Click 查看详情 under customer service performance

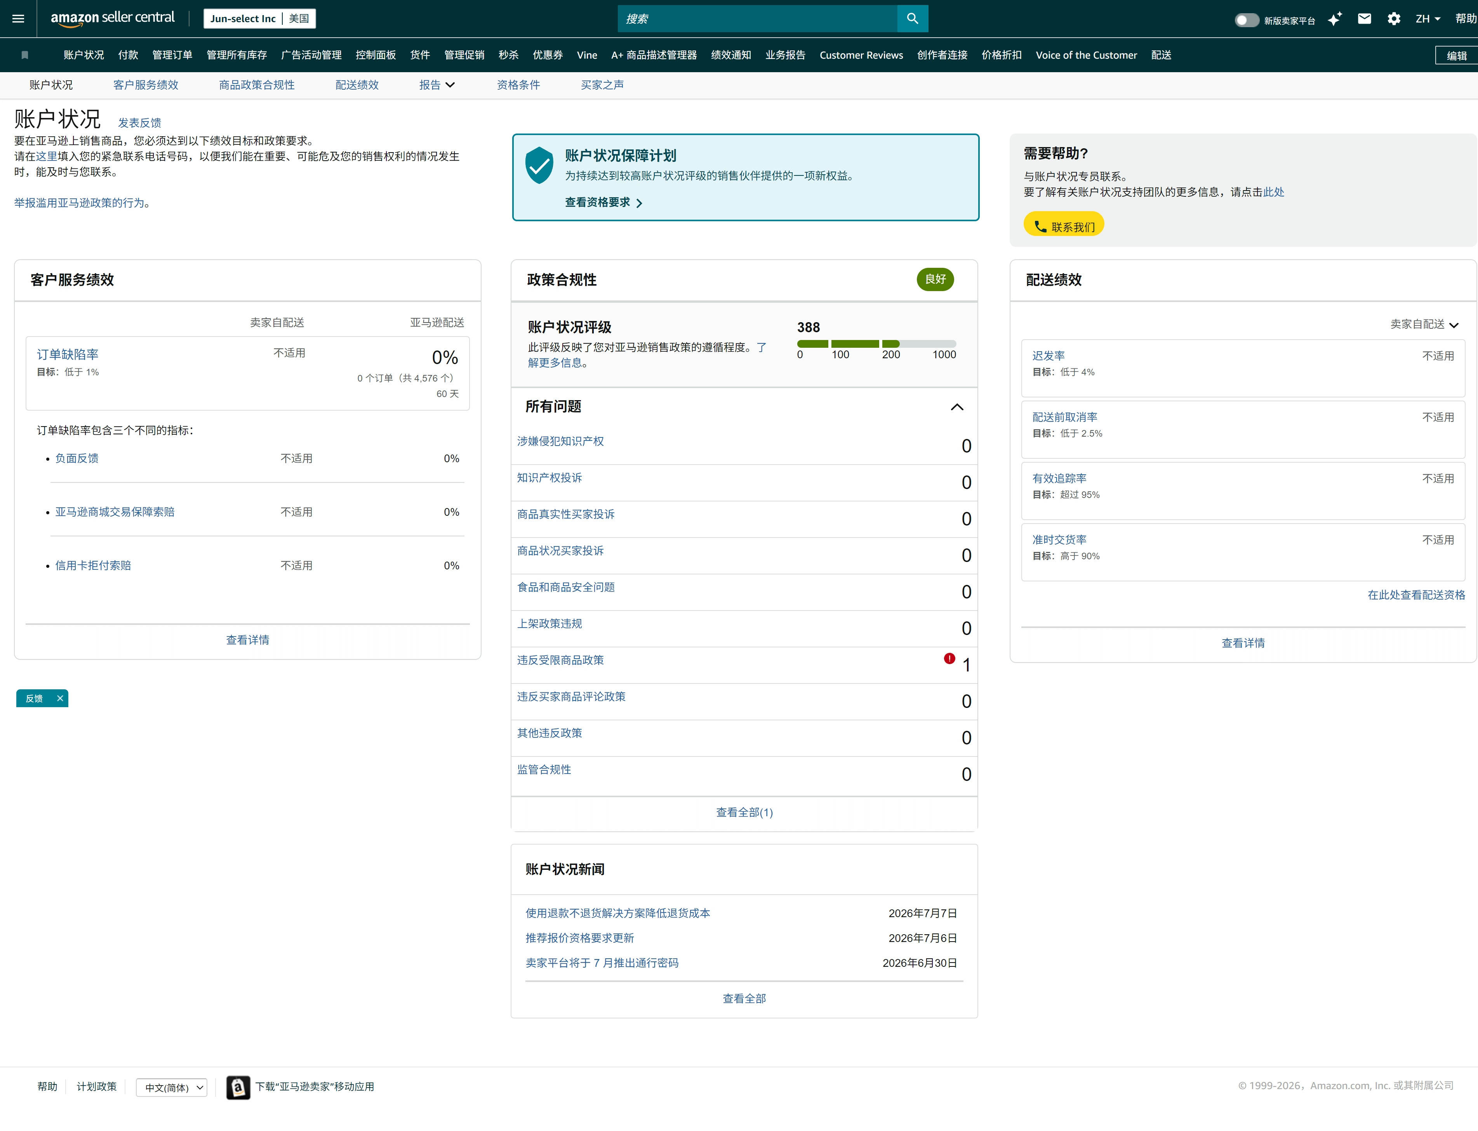tap(247, 640)
